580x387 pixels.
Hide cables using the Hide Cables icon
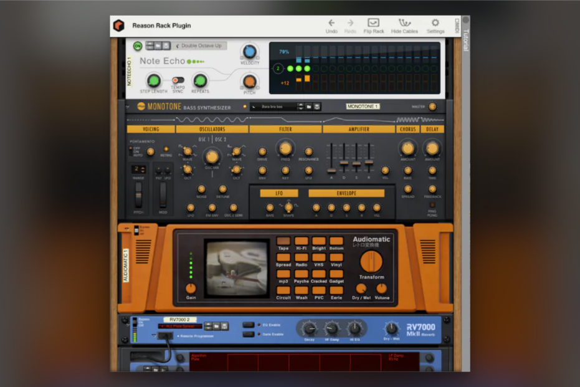tap(404, 23)
